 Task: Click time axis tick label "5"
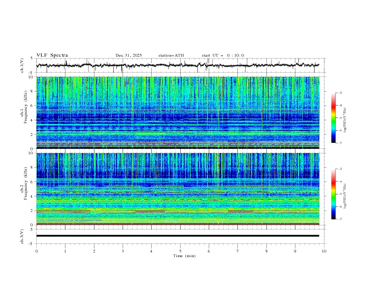point(180,251)
